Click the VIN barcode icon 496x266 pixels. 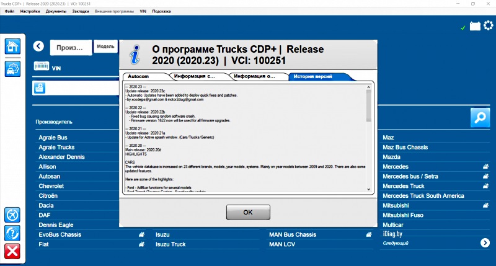pos(42,66)
